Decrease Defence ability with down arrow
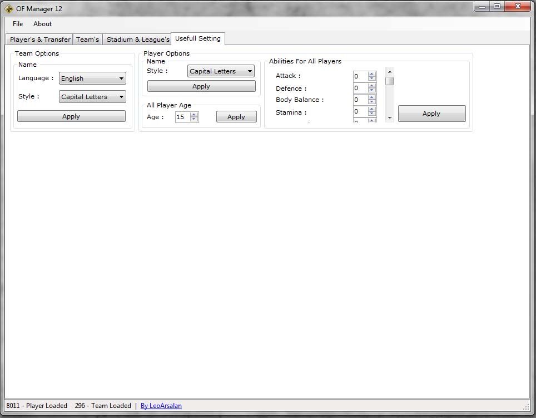536x418 pixels. coord(372,91)
